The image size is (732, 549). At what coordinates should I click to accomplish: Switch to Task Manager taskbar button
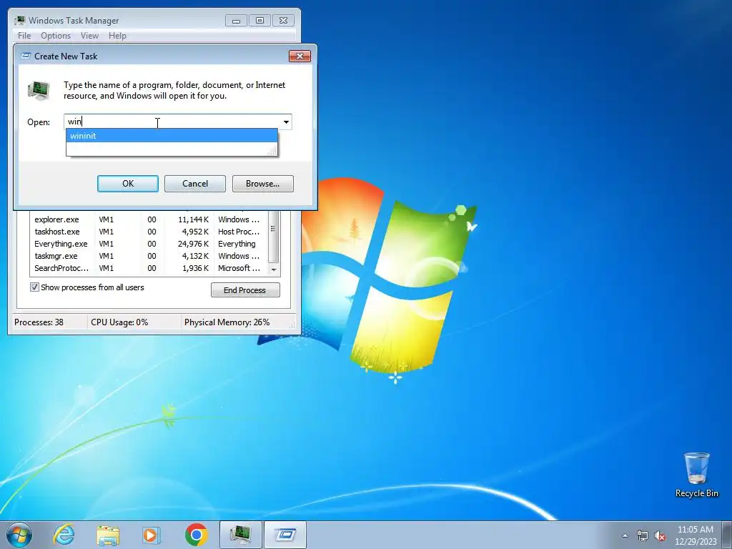240,535
